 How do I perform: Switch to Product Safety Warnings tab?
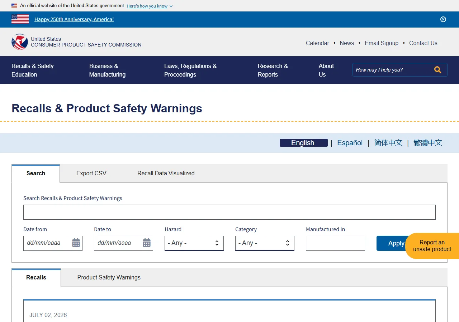[x=109, y=277]
